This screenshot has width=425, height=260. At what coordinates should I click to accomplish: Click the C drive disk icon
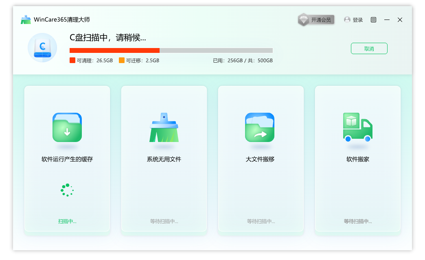pos(42,48)
